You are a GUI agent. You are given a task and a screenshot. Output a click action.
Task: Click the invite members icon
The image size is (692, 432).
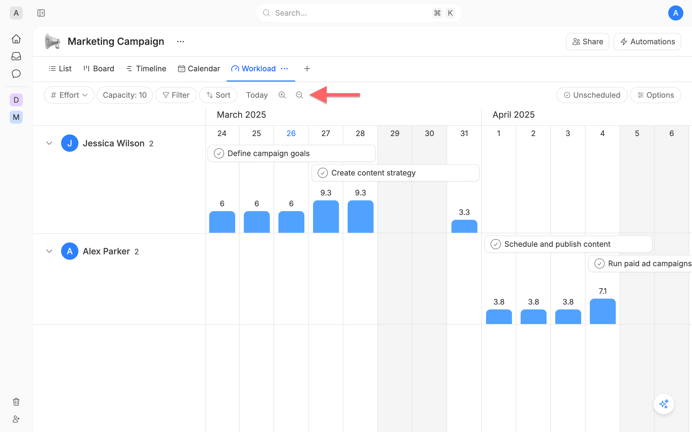pyautogui.click(x=16, y=419)
